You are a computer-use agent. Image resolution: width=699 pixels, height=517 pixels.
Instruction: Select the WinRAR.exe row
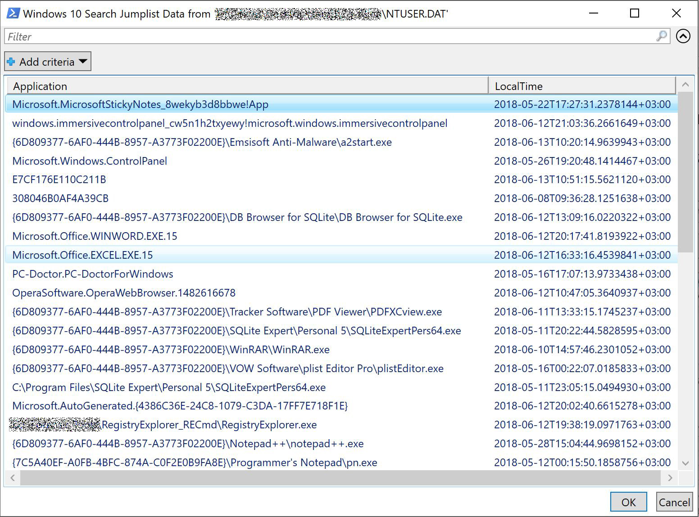(x=341, y=350)
